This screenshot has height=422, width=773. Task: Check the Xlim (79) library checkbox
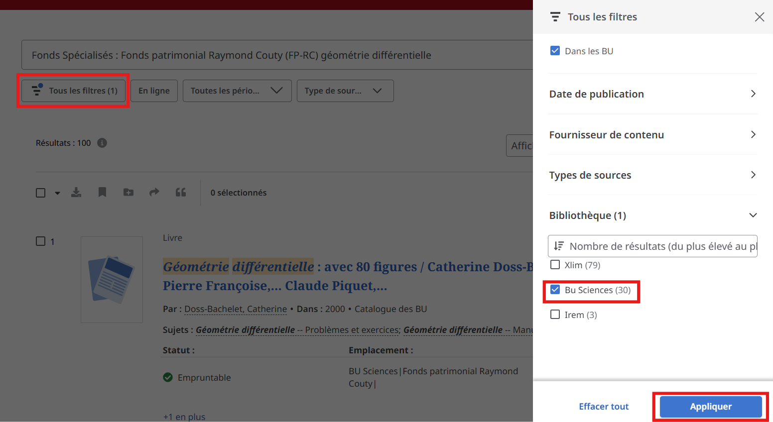pos(555,265)
